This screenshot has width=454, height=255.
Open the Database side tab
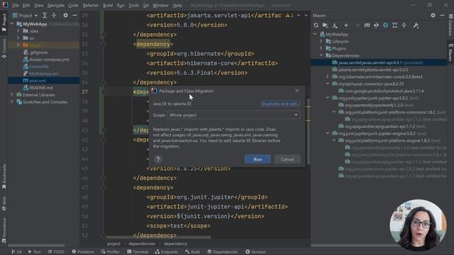pos(450,25)
